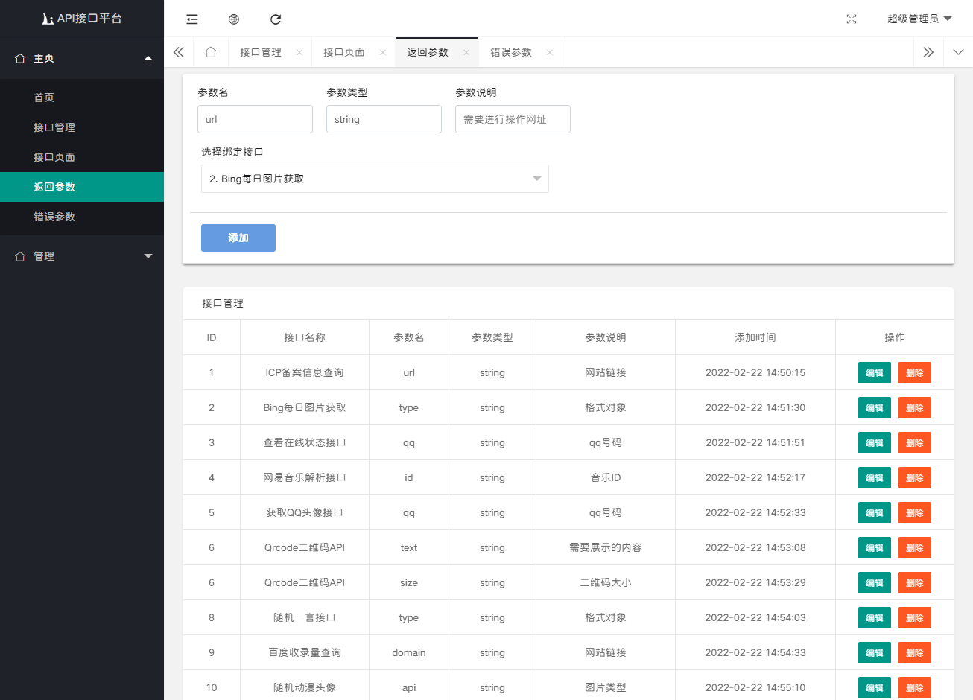The width and height of the screenshot is (973, 700).
Task: Delete the 百度收录量查询 row
Action: point(915,653)
